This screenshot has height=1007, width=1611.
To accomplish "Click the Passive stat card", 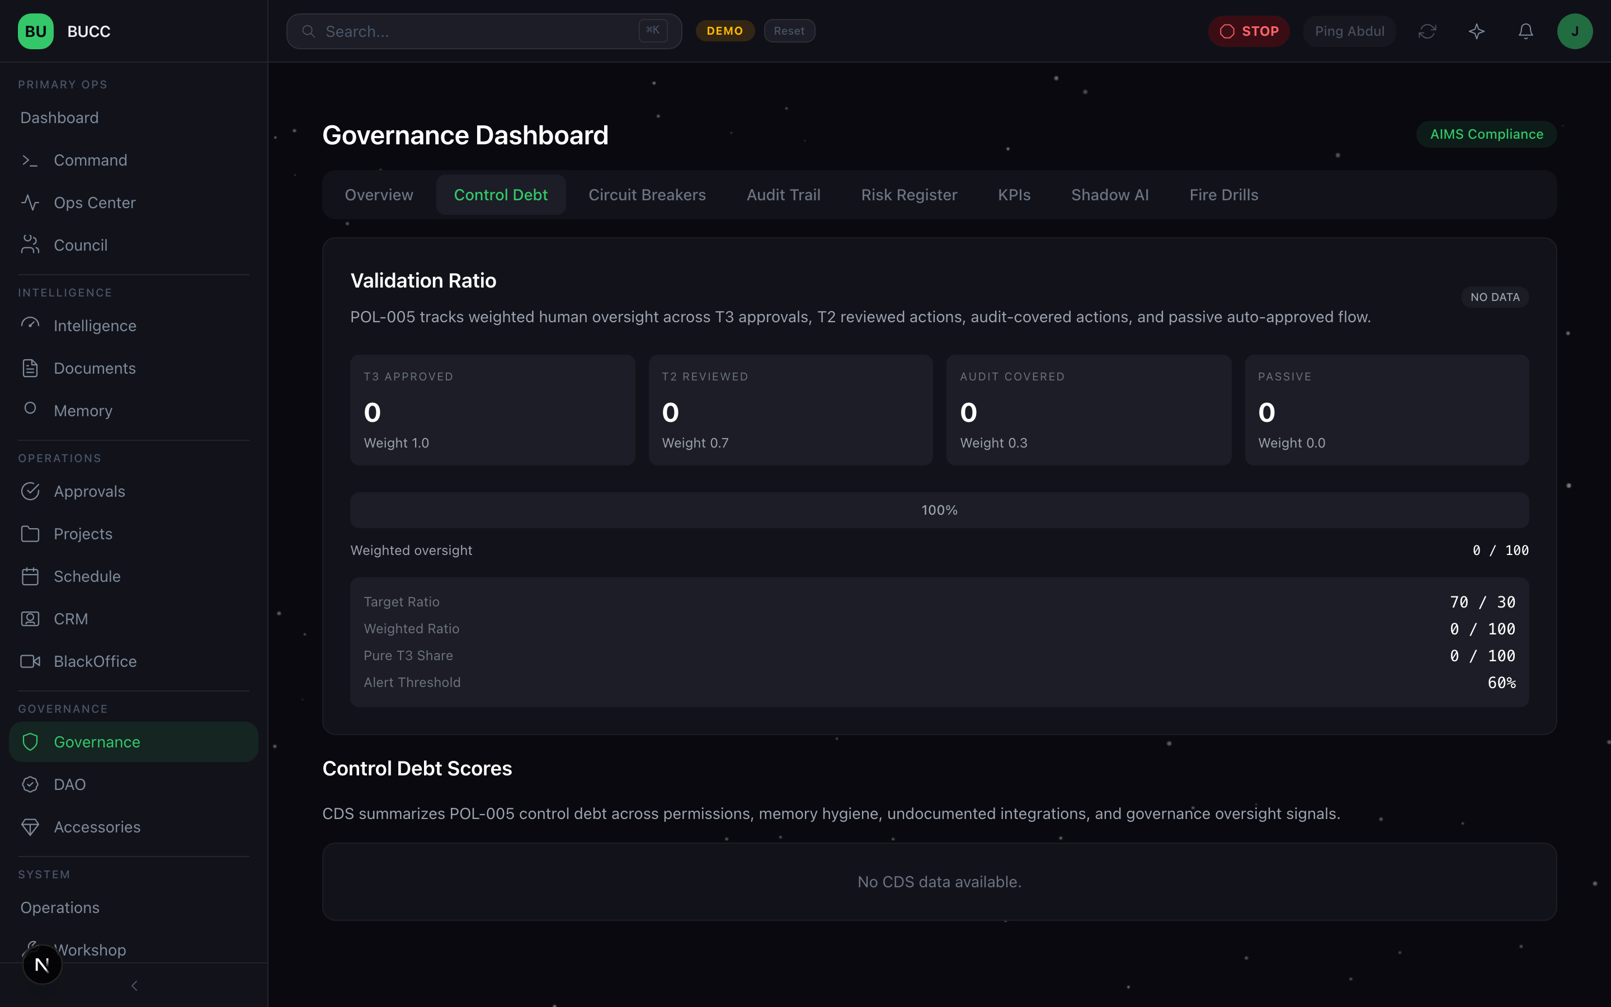I will click(x=1387, y=410).
